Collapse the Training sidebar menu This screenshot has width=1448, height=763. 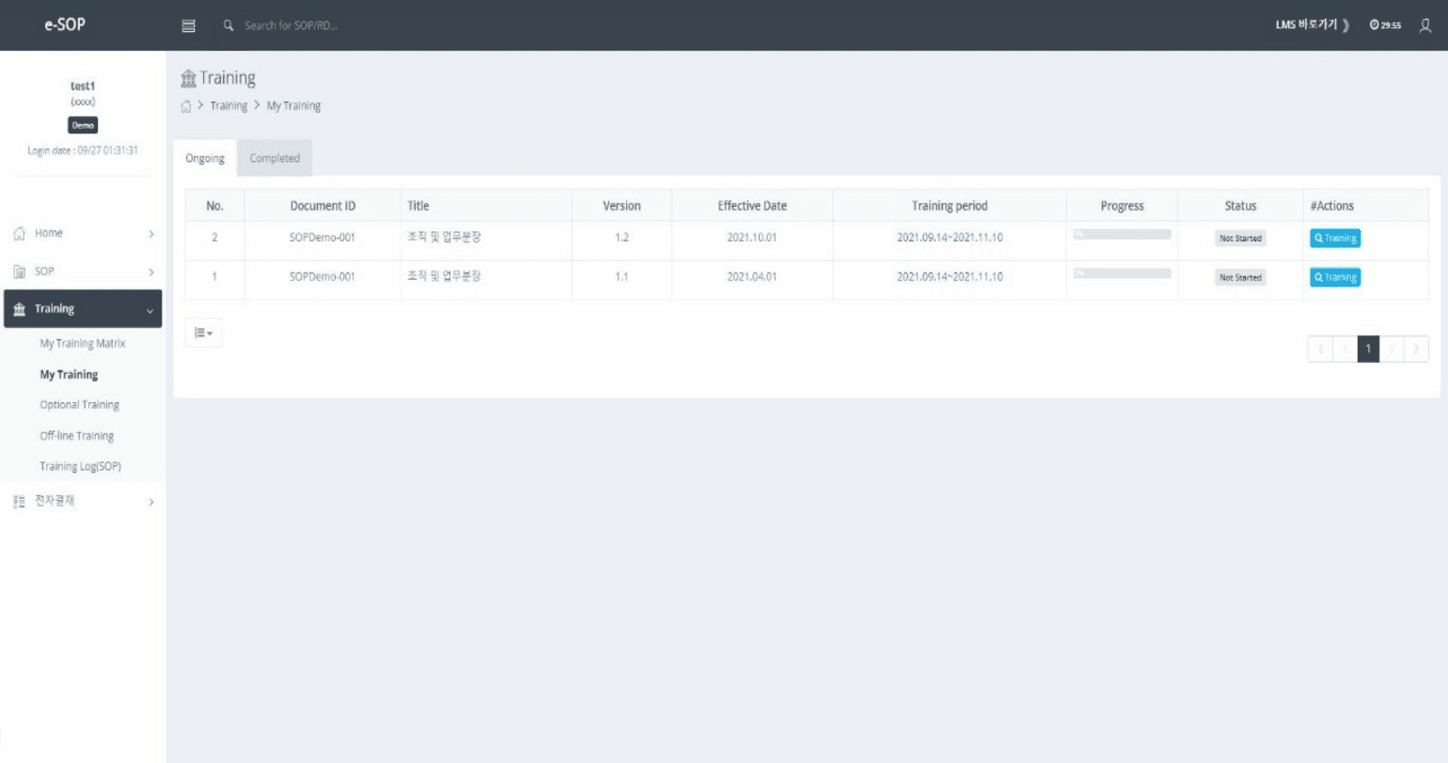tap(150, 310)
